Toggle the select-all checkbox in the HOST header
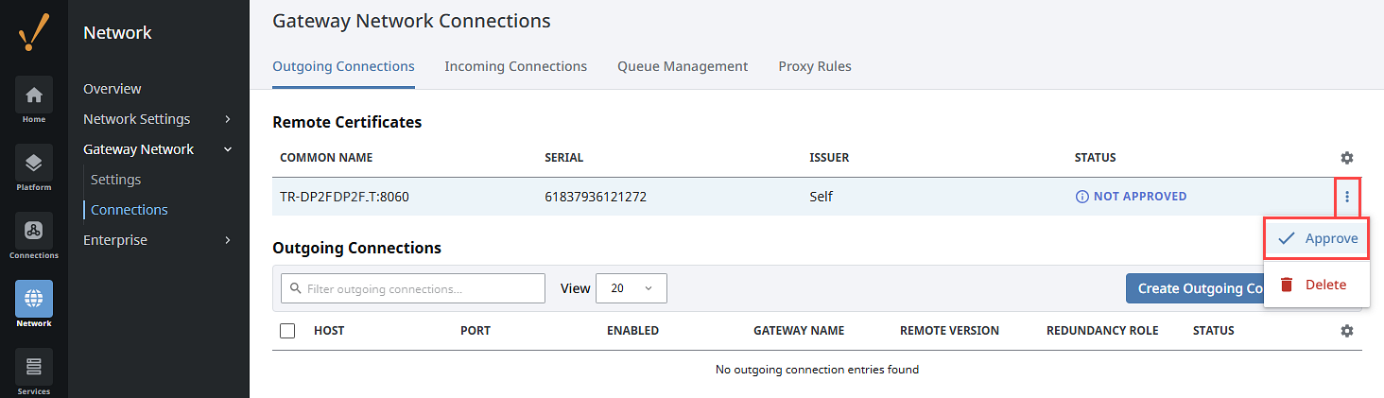 click(287, 331)
